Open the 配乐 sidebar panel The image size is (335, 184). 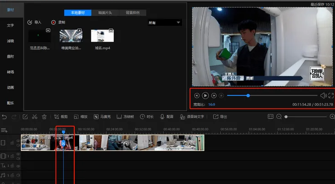[x=10, y=103]
